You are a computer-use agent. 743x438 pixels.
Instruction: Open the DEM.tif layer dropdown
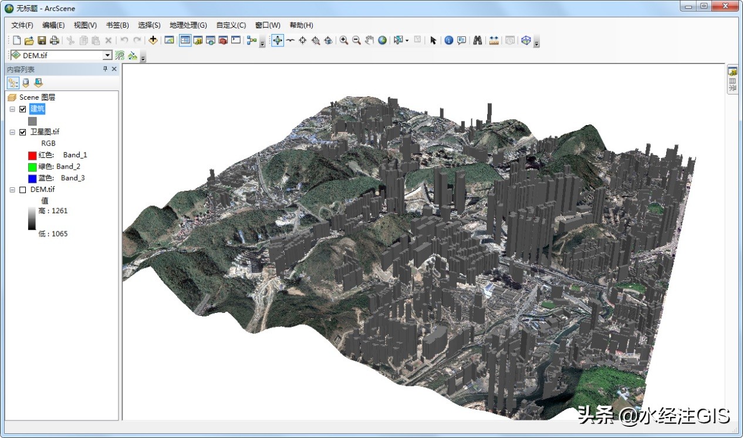[107, 55]
